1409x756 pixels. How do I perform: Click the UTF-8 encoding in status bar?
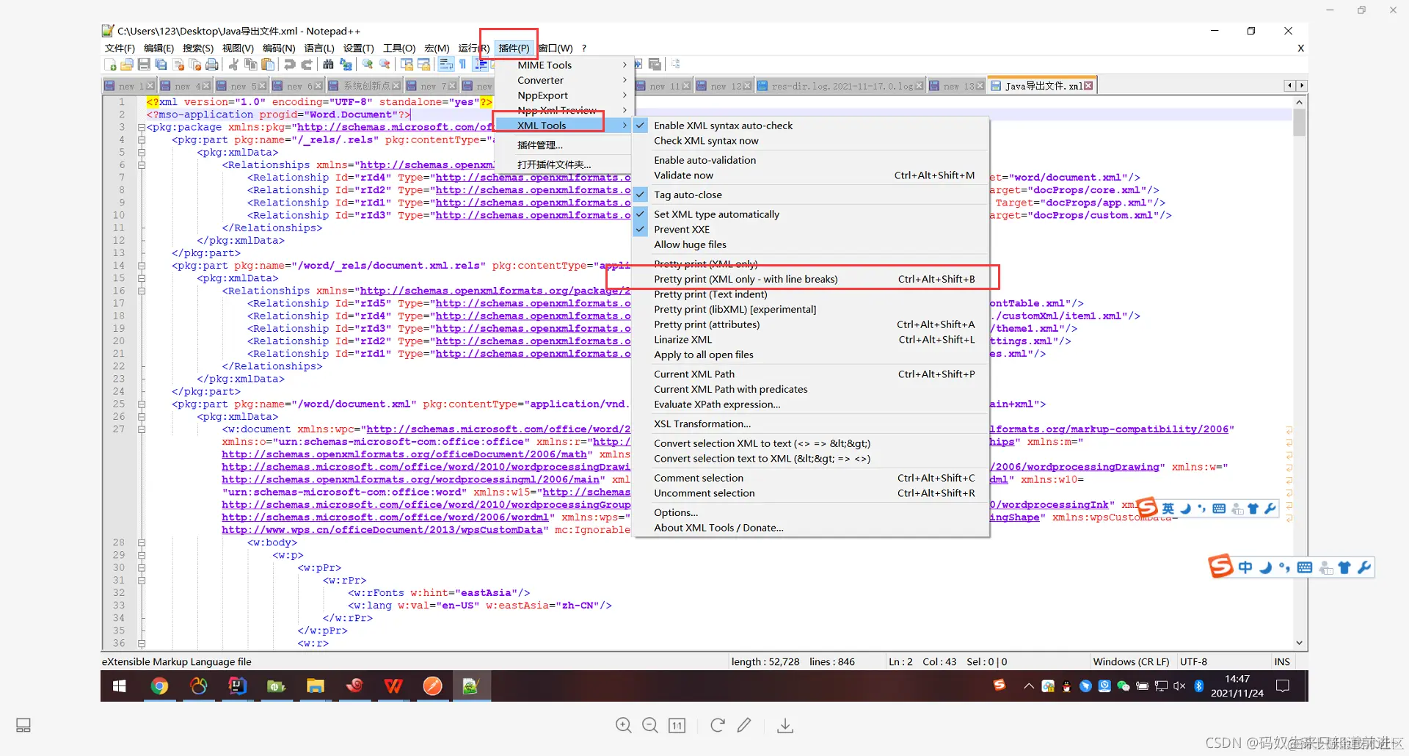1193,662
